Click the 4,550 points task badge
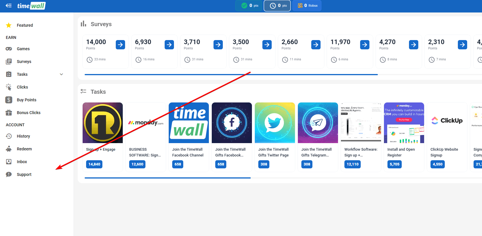Screen dimensions: 482x236 click(437, 164)
